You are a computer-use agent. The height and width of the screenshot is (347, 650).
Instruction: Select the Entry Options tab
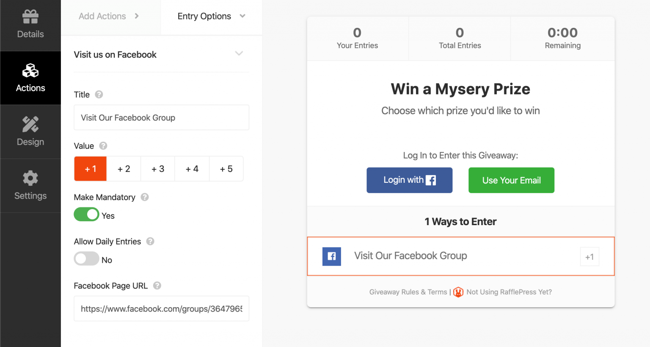coord(204,16)
